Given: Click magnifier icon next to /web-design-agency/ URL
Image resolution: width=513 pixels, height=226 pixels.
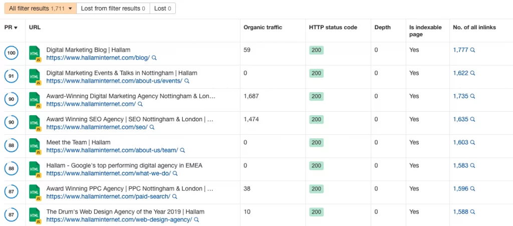Looking at the screenshot, I should (x=197, y=219).
